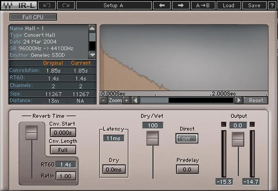Screen dimensions: 278x191
Task: Expand info list with down arrow
Action: pyautogui.click(x=92, y=55)
